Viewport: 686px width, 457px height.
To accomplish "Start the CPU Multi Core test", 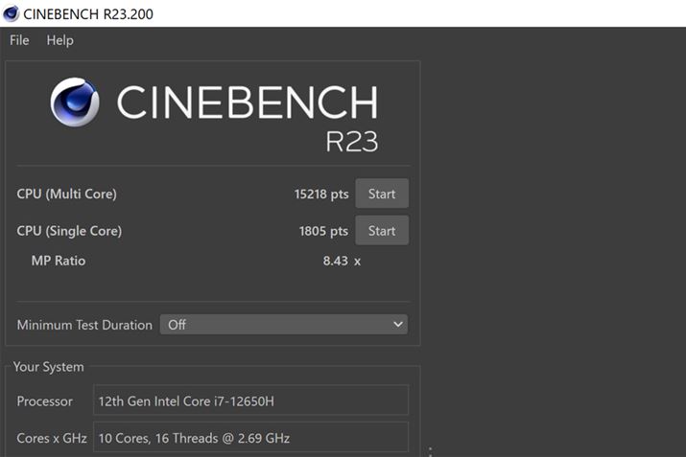I will point(382,194).
